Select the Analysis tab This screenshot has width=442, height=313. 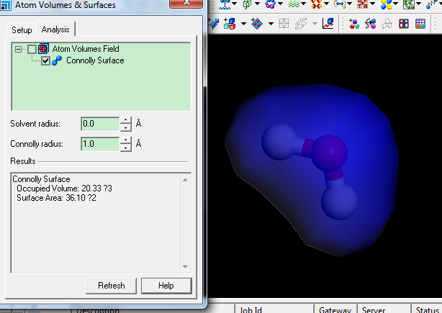coord(55,30)
